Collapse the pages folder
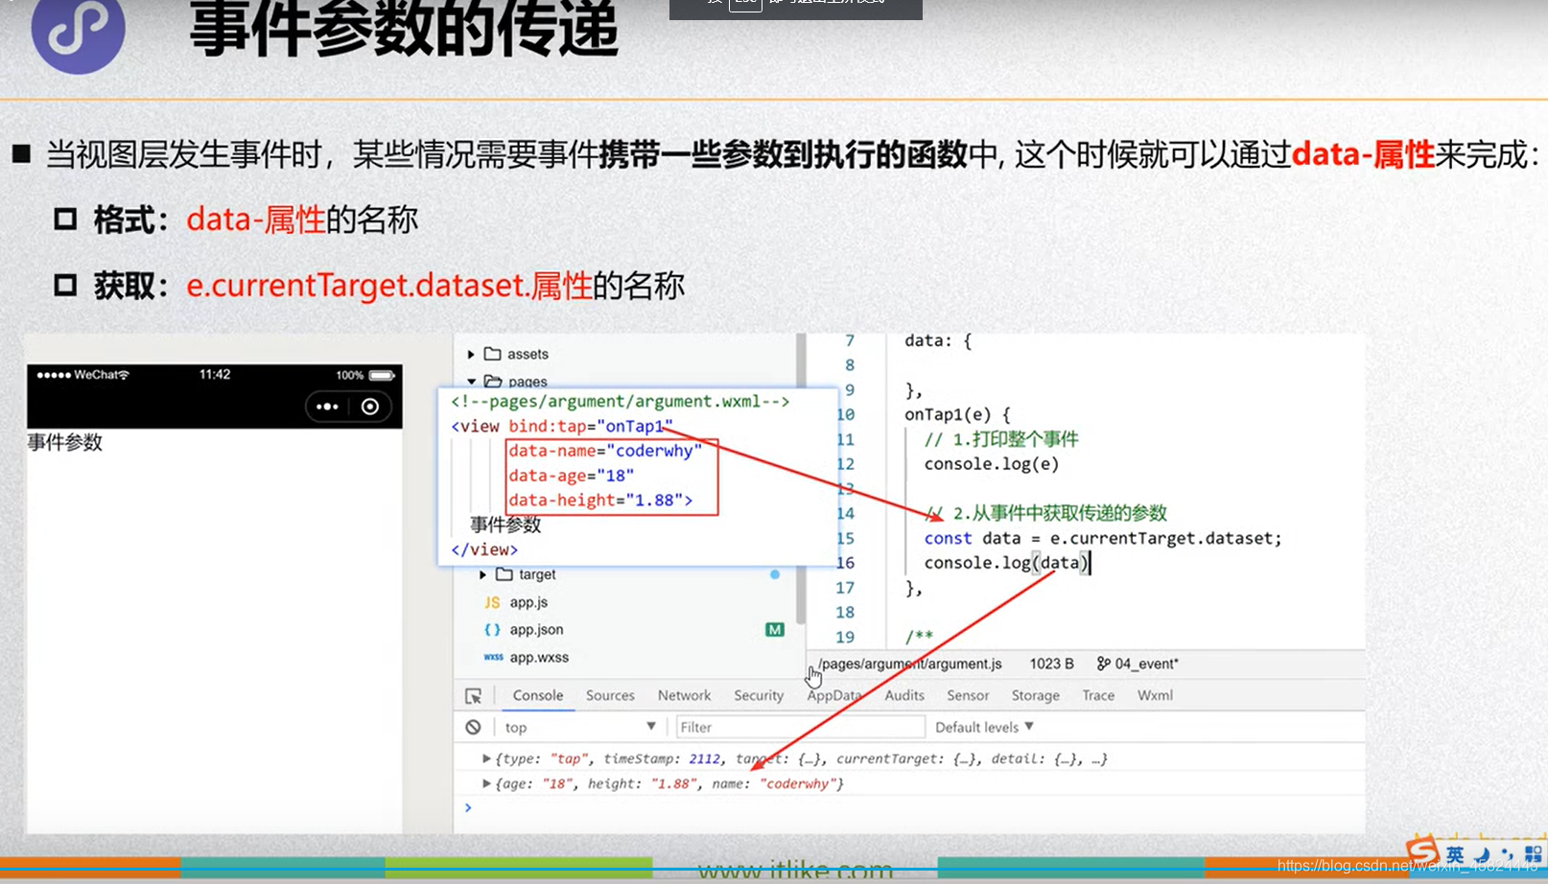Screen dimensions: 1548x884 [471, 381]
